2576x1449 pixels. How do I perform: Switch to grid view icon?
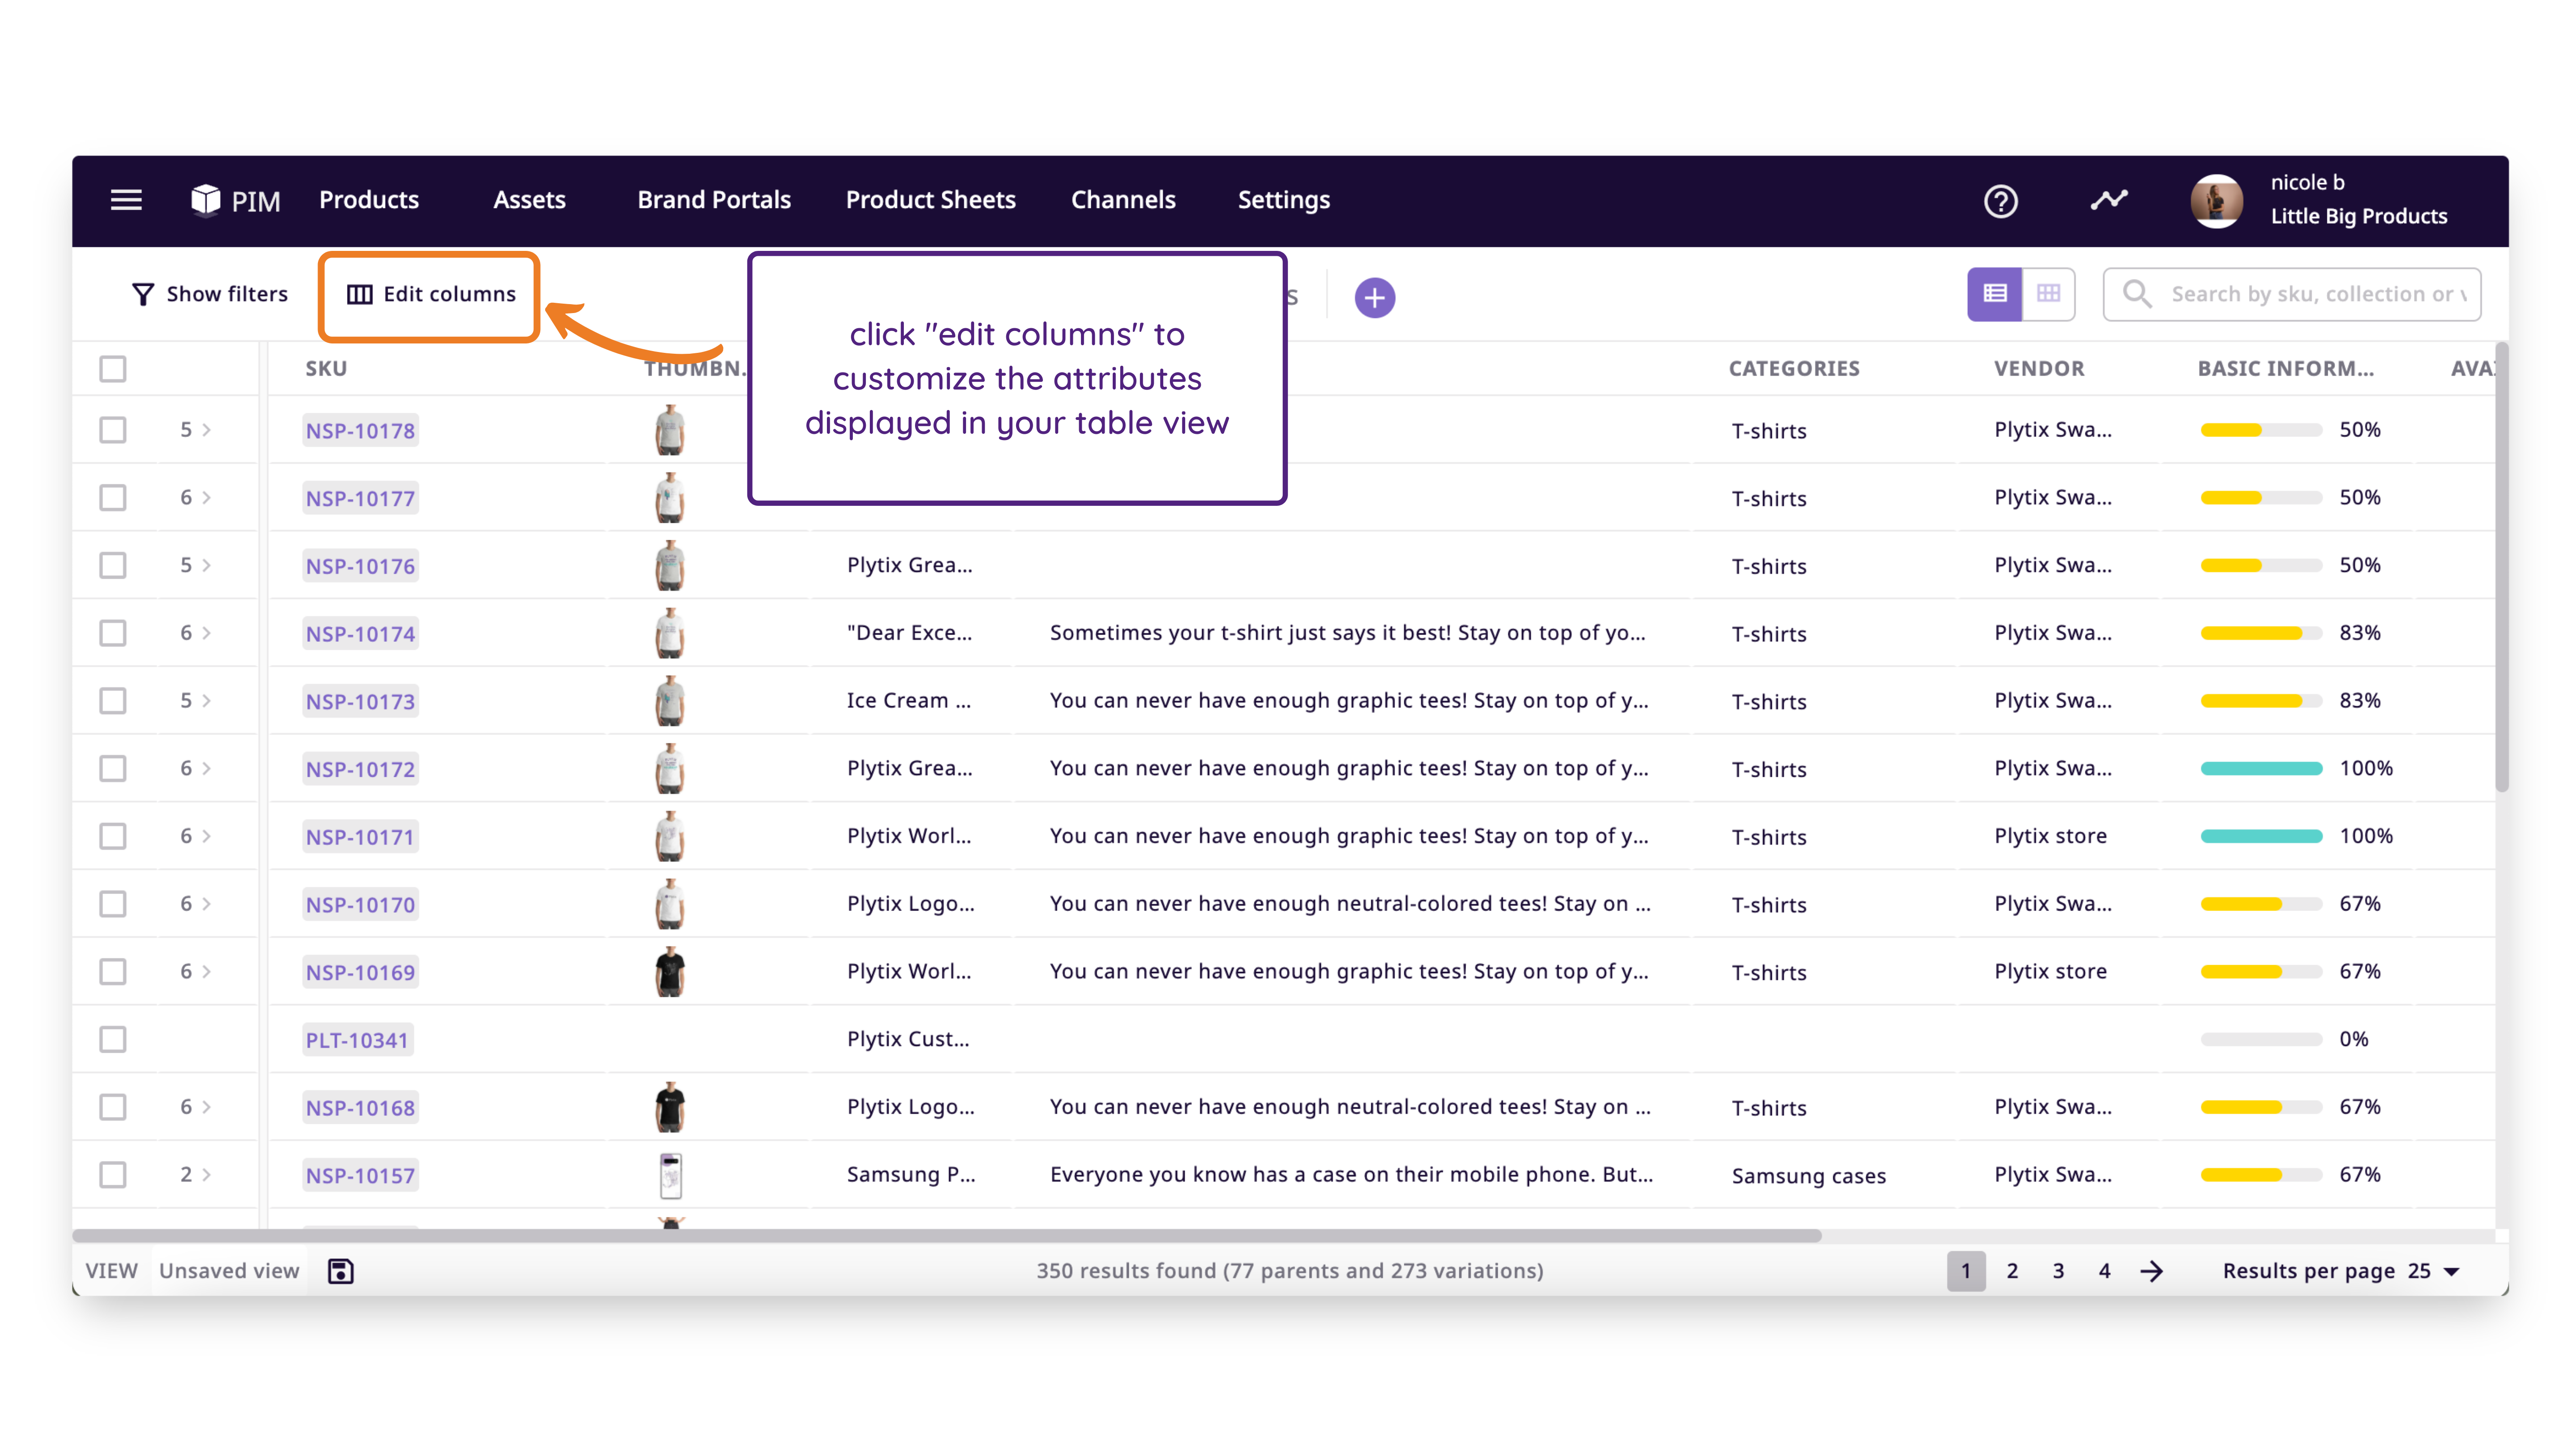pos(2048,294)
